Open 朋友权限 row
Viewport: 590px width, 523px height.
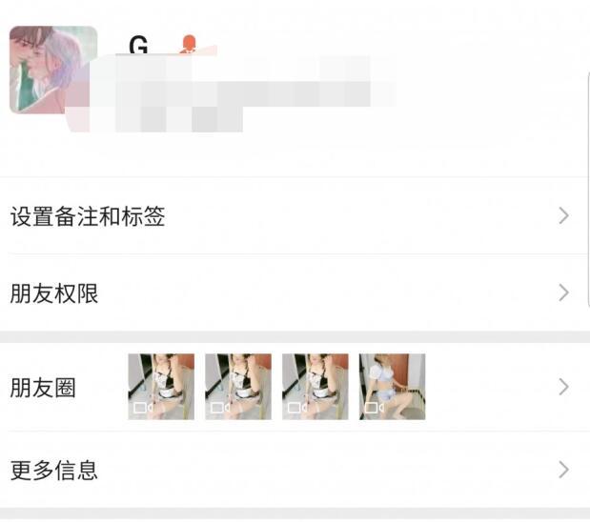click(295, 292)
